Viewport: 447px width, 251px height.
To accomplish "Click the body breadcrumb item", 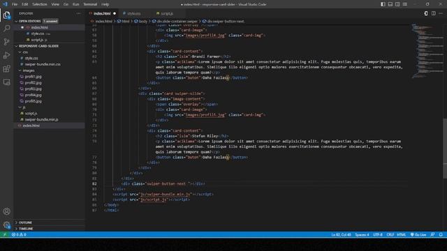I will coord(141,22).
